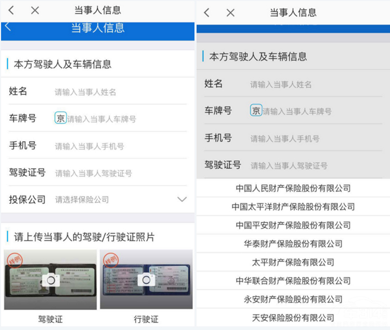Pick 太平财产保险有限公司 option
This screenshot has width=390, height=330.
point(293,262)
